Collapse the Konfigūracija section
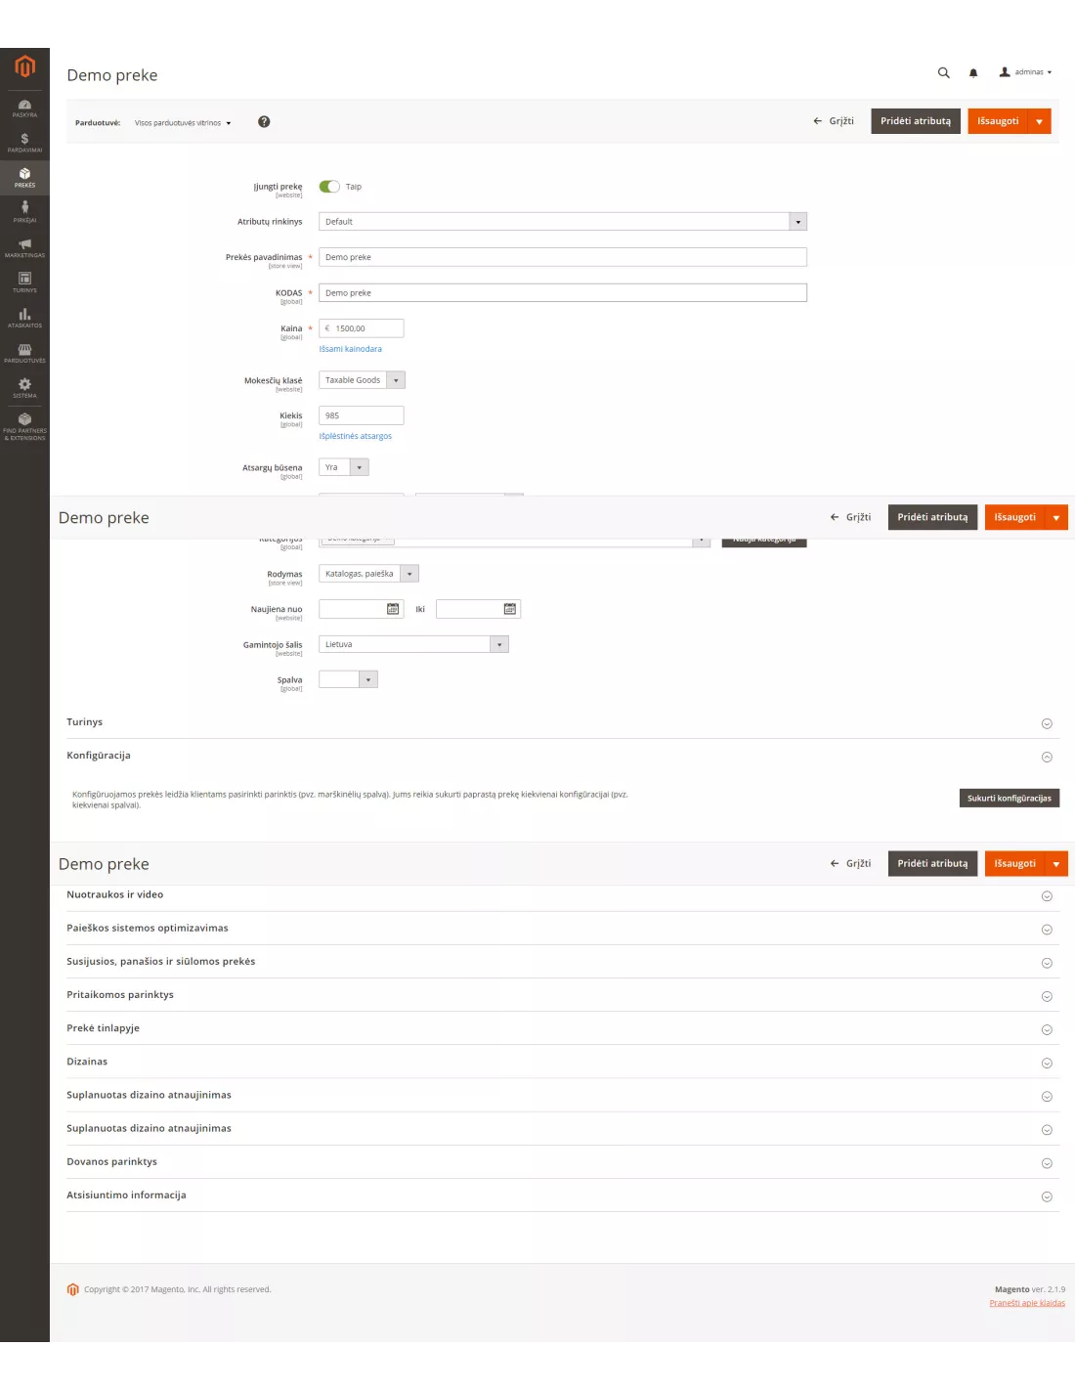1075x1390 pixels. 563,756
